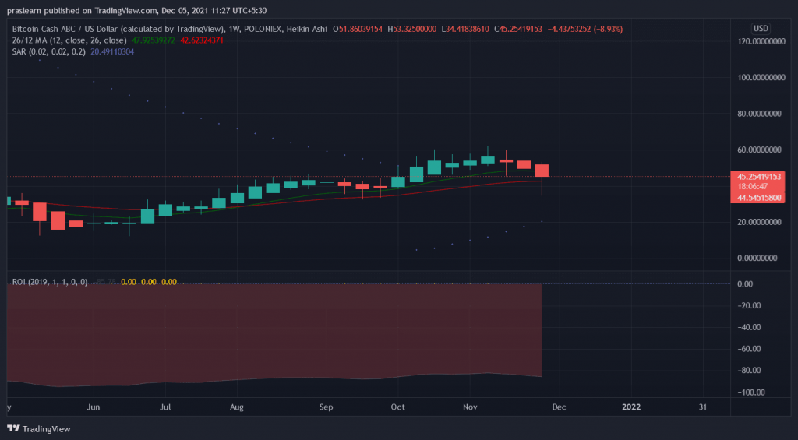Screen dimensions: 798x440
Task: Click the latest red weekly candle
Action: 542,171
